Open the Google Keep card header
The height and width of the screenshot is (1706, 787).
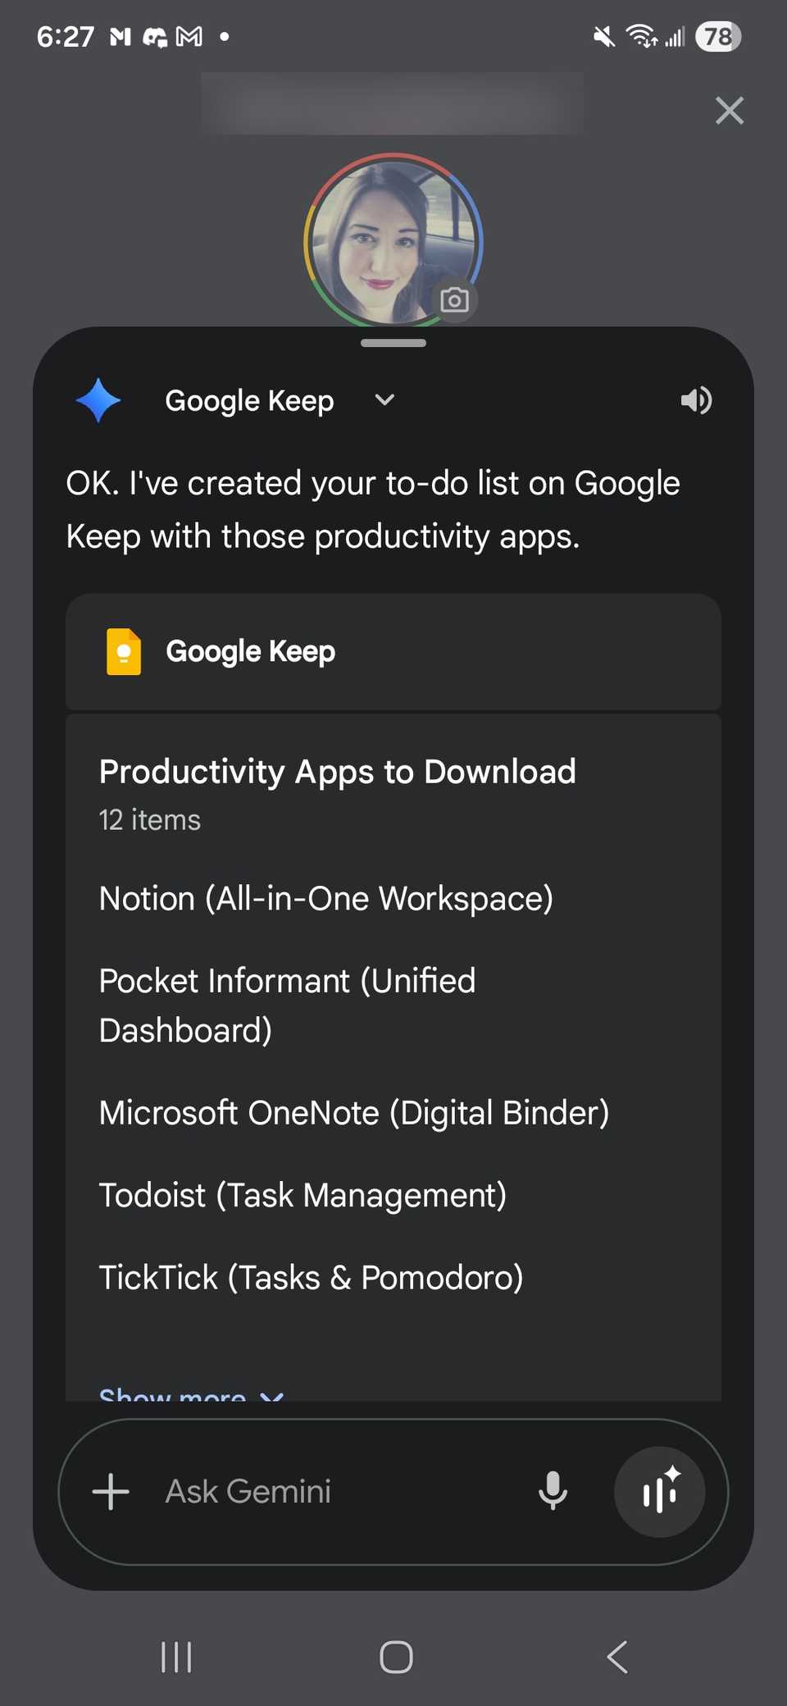coord(393,651)
